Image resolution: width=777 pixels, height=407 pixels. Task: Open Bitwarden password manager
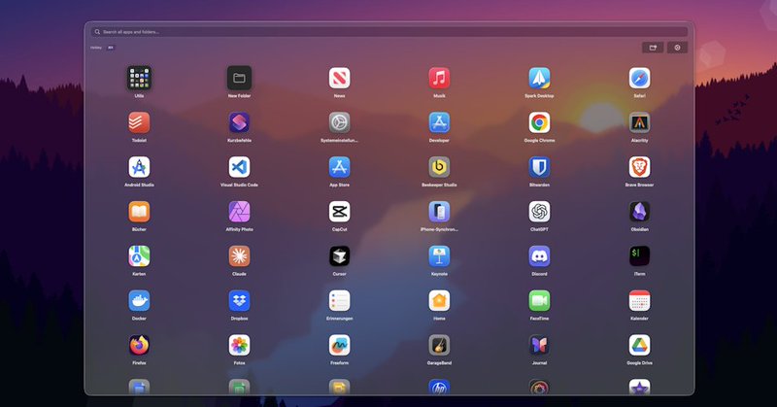click(540, 167)
